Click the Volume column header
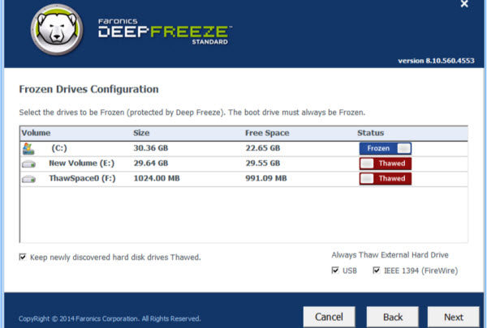Viewport: 487px width, 328px height. 36,133
